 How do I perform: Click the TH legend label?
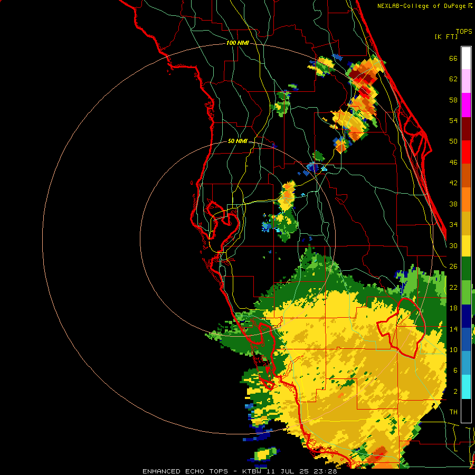tap(453, 412)
